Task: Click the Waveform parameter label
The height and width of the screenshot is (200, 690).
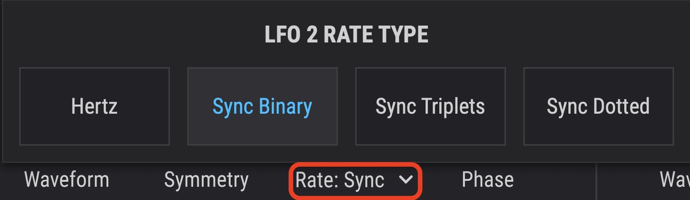Action: click(x=67, y=180)
